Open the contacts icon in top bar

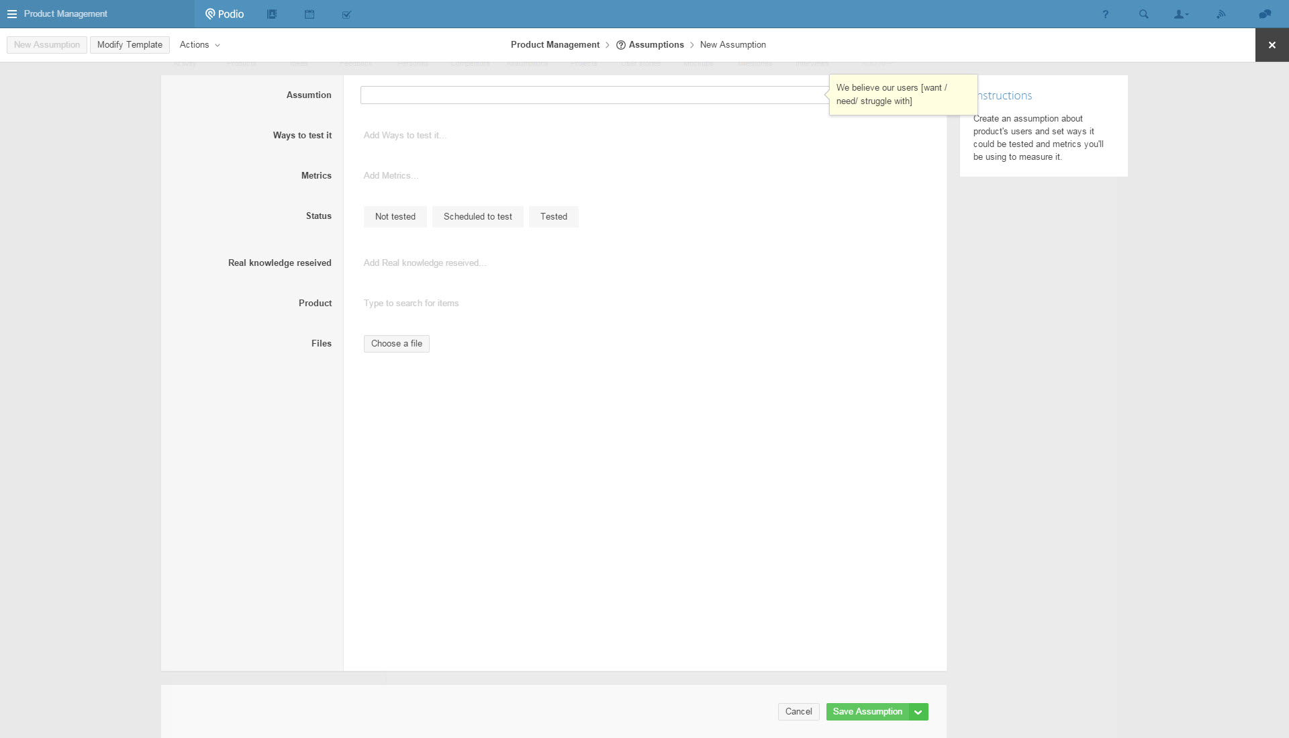[272, 14]
